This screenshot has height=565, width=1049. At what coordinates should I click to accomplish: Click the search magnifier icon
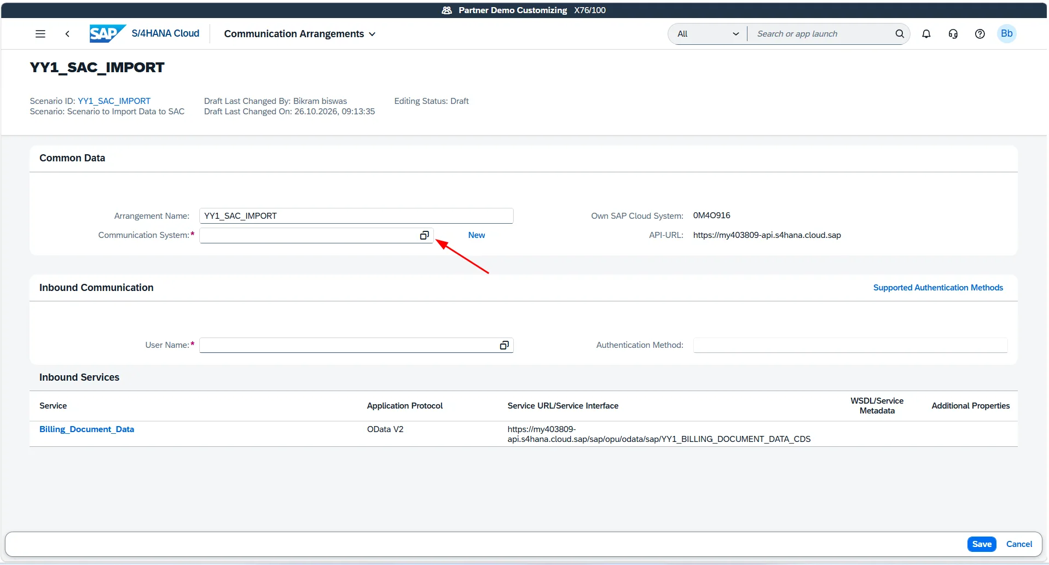coord(899,34)
